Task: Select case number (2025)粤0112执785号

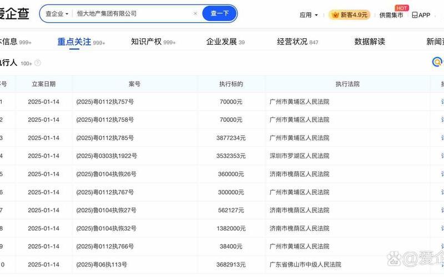Action: (x=105, y=138)
